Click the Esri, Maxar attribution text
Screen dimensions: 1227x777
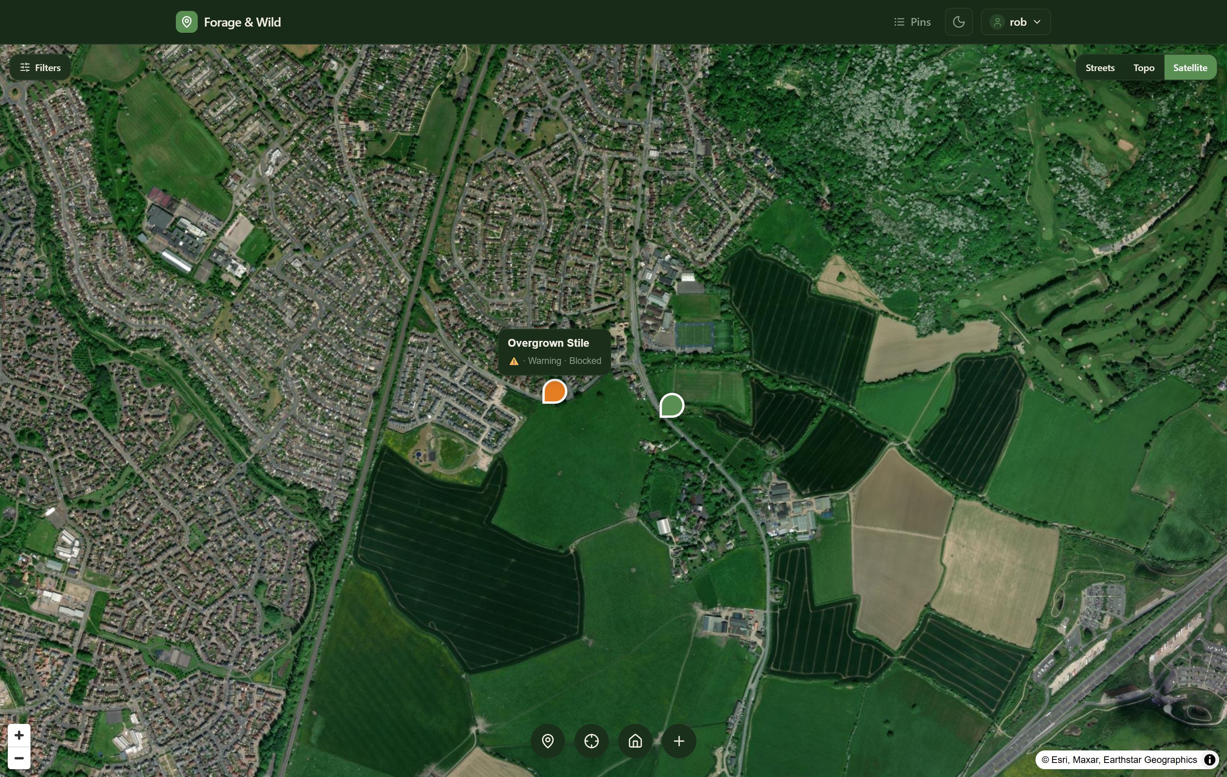[1119, 760]
